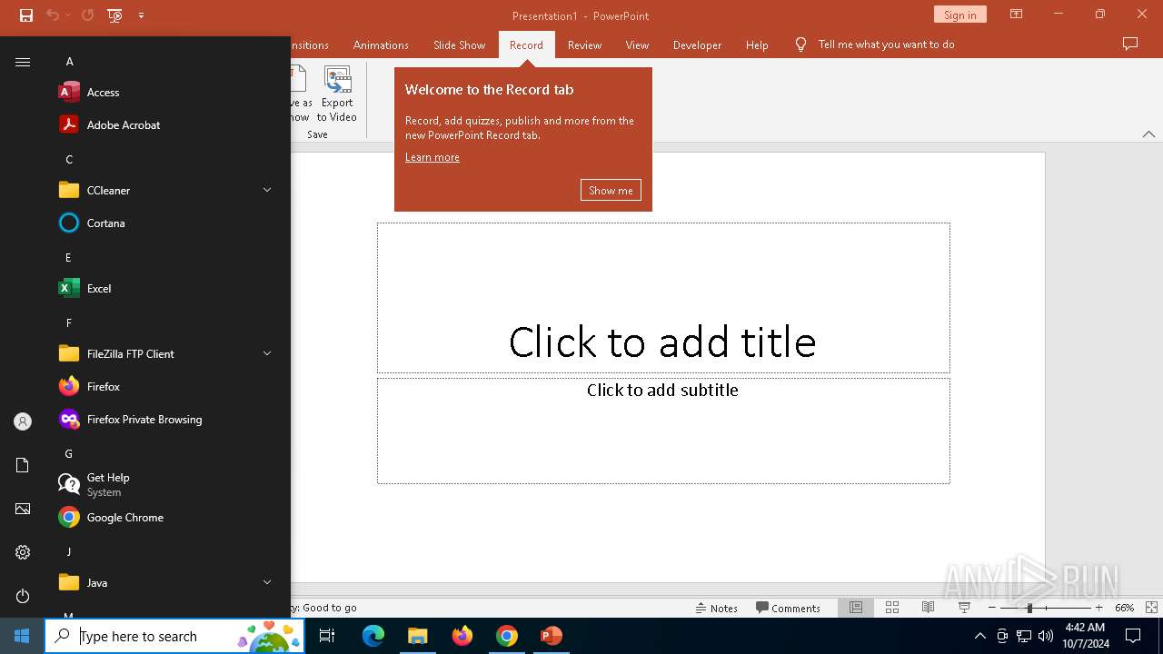1163x654 pixels.
Task: Switch to Slide Sorter view icon
Action: [892, 608]
